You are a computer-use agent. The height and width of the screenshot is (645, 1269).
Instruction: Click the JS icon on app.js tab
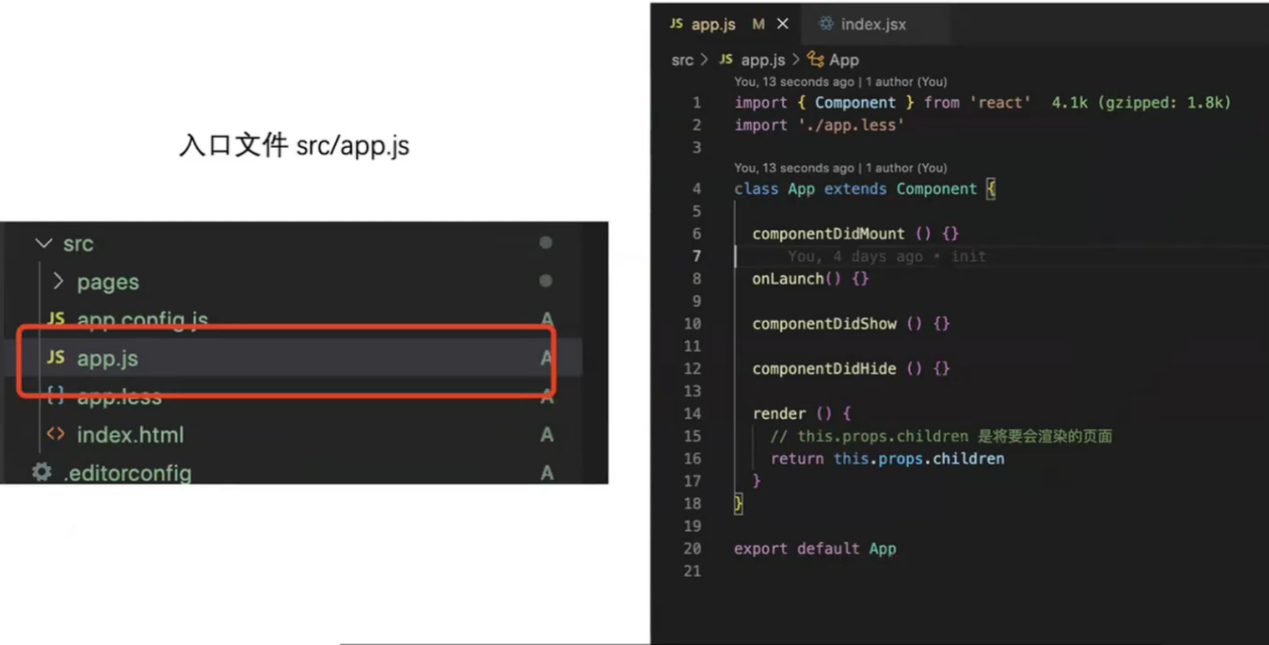click(x=676, y=24)
